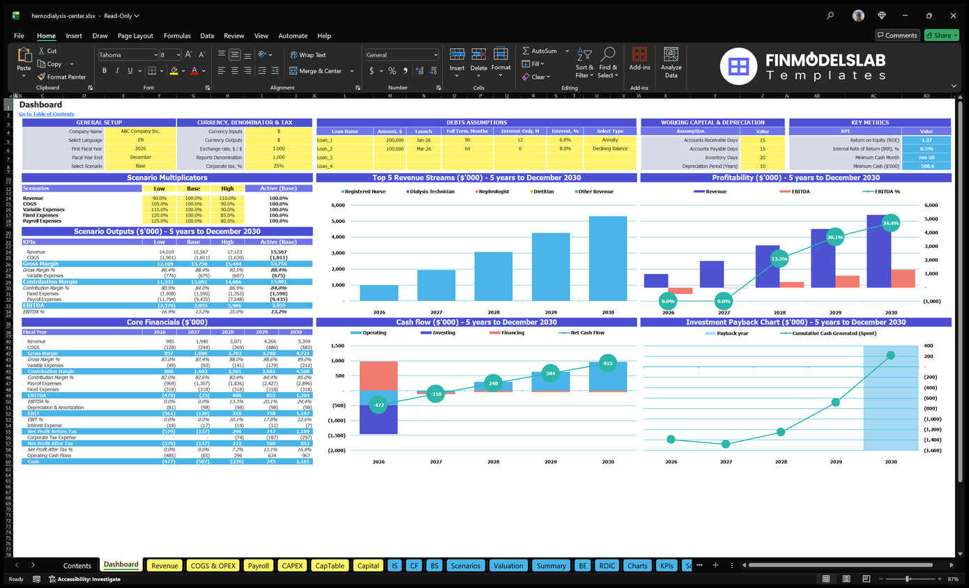Viewport: 969px width, 588px height.
Task: Click the Comments button
Action: 897,35
